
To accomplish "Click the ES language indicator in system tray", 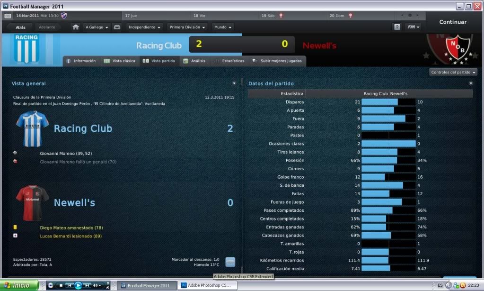I will pos(440,285).
